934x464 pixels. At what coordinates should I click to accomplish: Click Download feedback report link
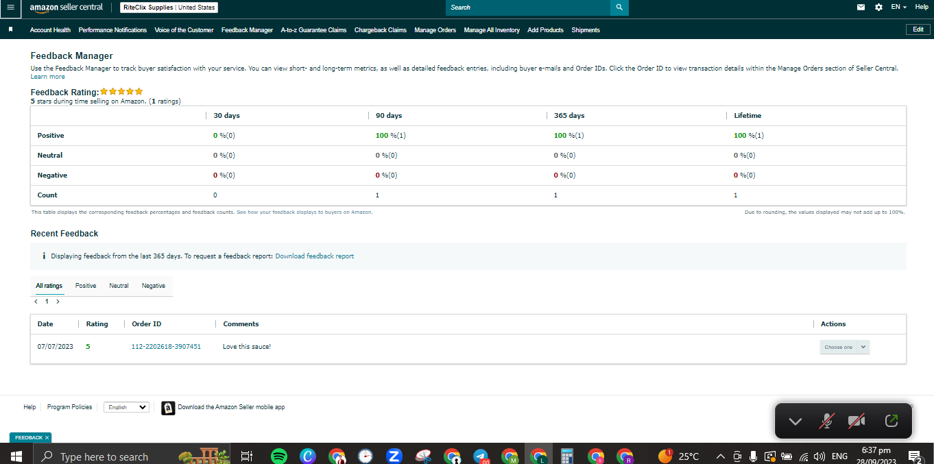pyautogui.click(x=315, y=256)
